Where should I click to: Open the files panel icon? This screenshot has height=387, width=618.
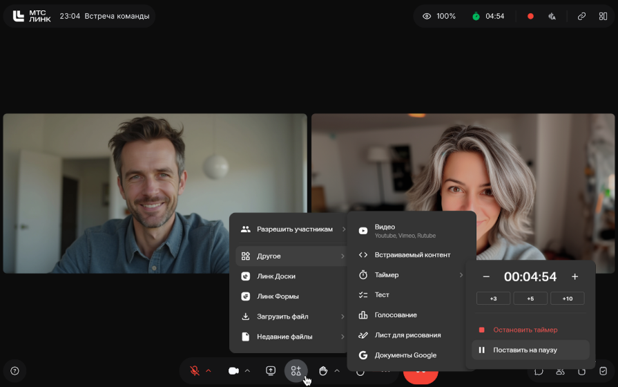click(581, 372)
